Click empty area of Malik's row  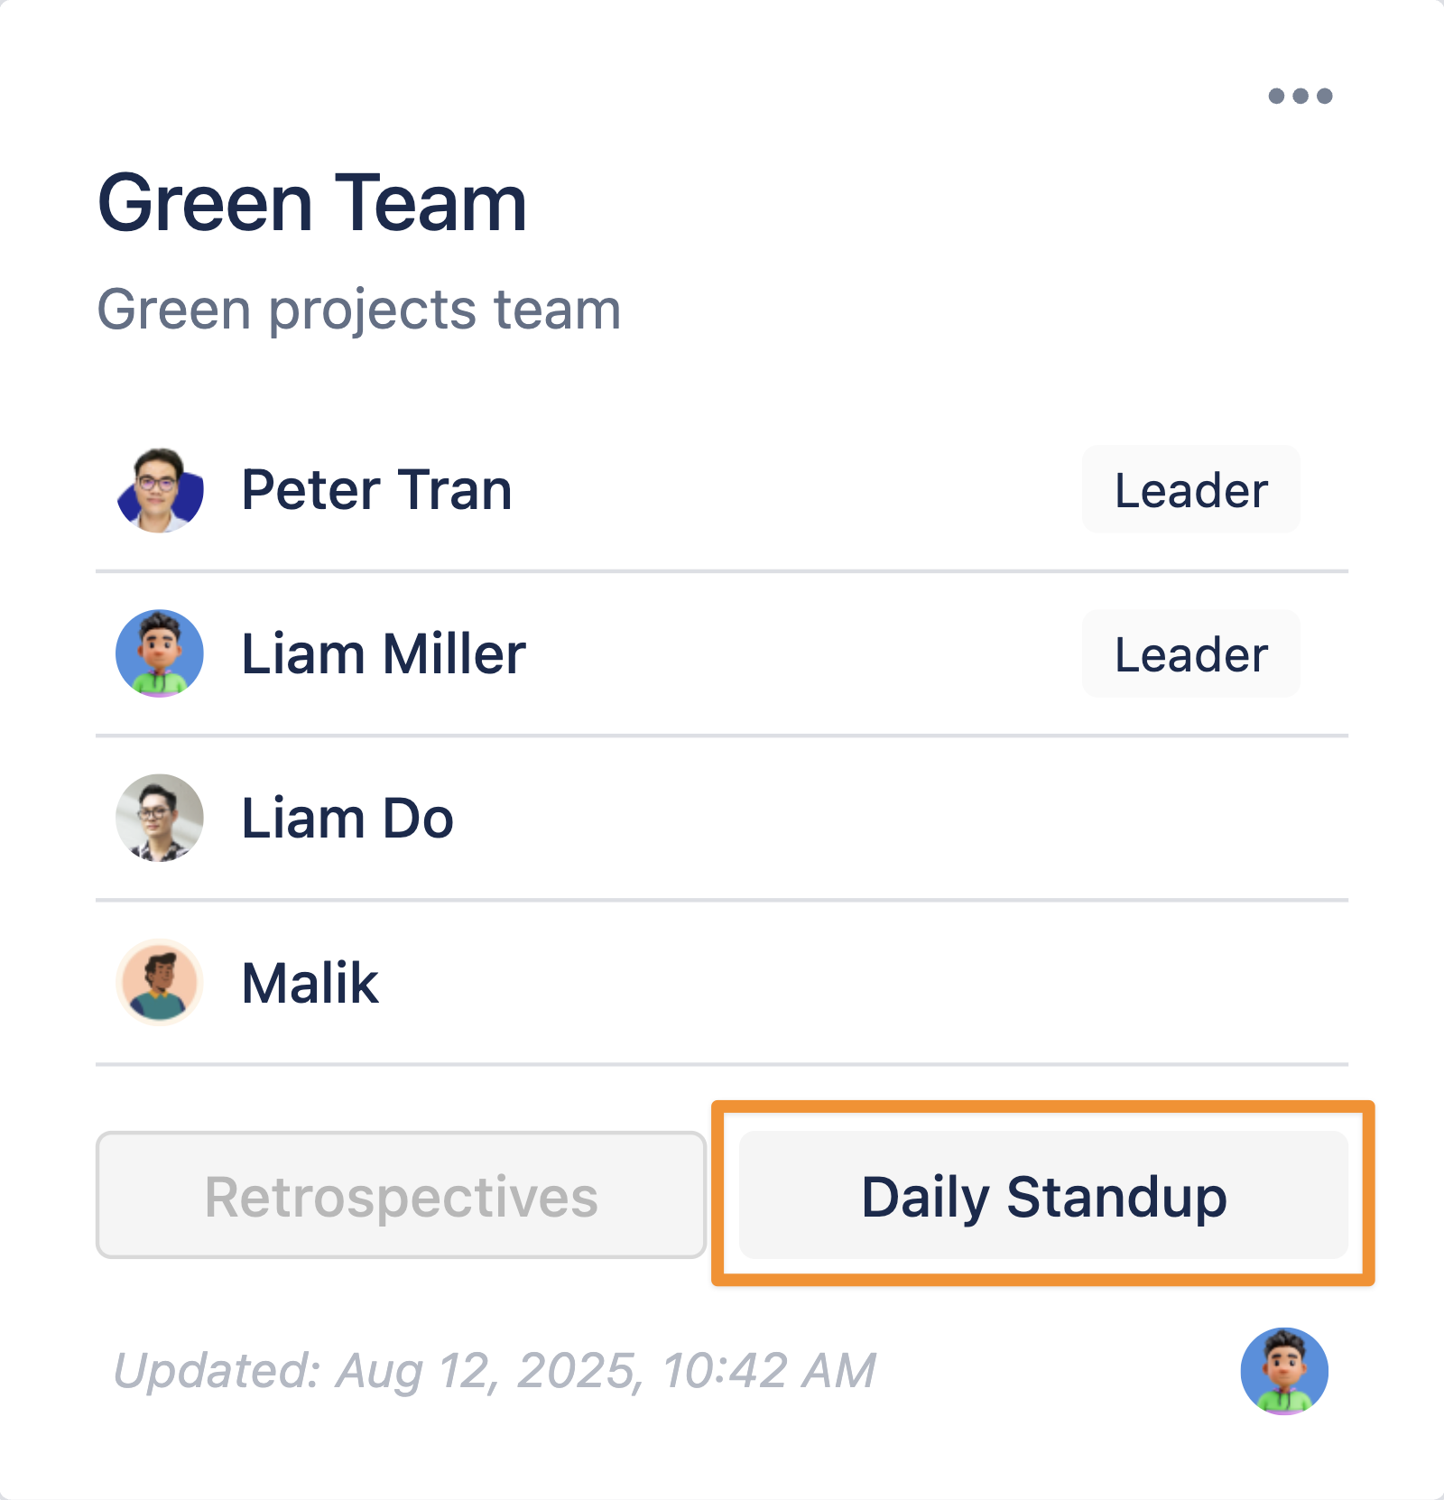point(857,982)
